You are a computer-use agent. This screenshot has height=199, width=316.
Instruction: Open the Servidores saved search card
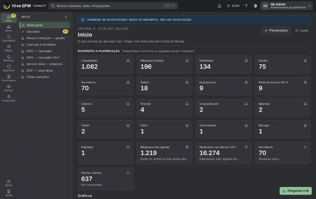[x=283, y=153]
